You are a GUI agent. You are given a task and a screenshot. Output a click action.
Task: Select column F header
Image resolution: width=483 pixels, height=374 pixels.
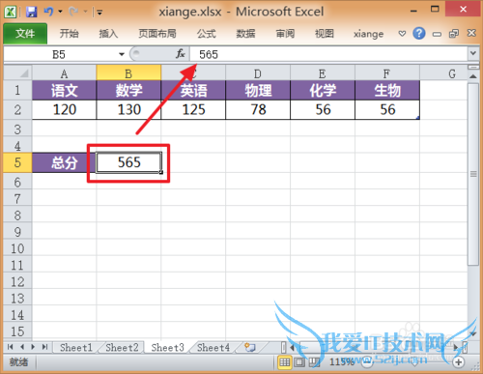pyautogui.click(x=387, y=73)
